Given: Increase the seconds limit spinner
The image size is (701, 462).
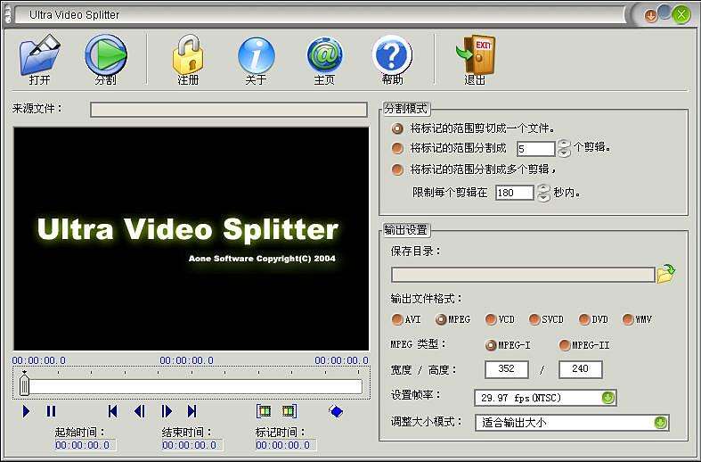Looking at the screenshot, I should pyautogui.click(x=543, y=188).
